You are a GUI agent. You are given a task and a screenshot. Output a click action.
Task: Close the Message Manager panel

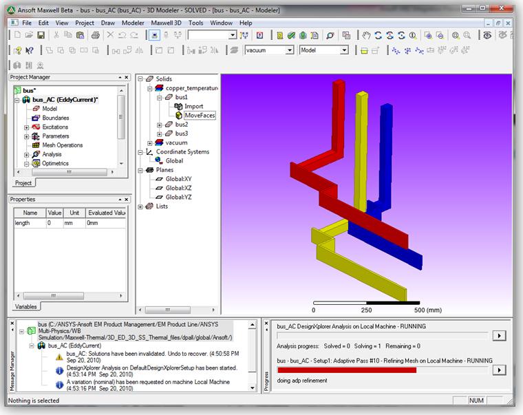(x=12, y=323)
